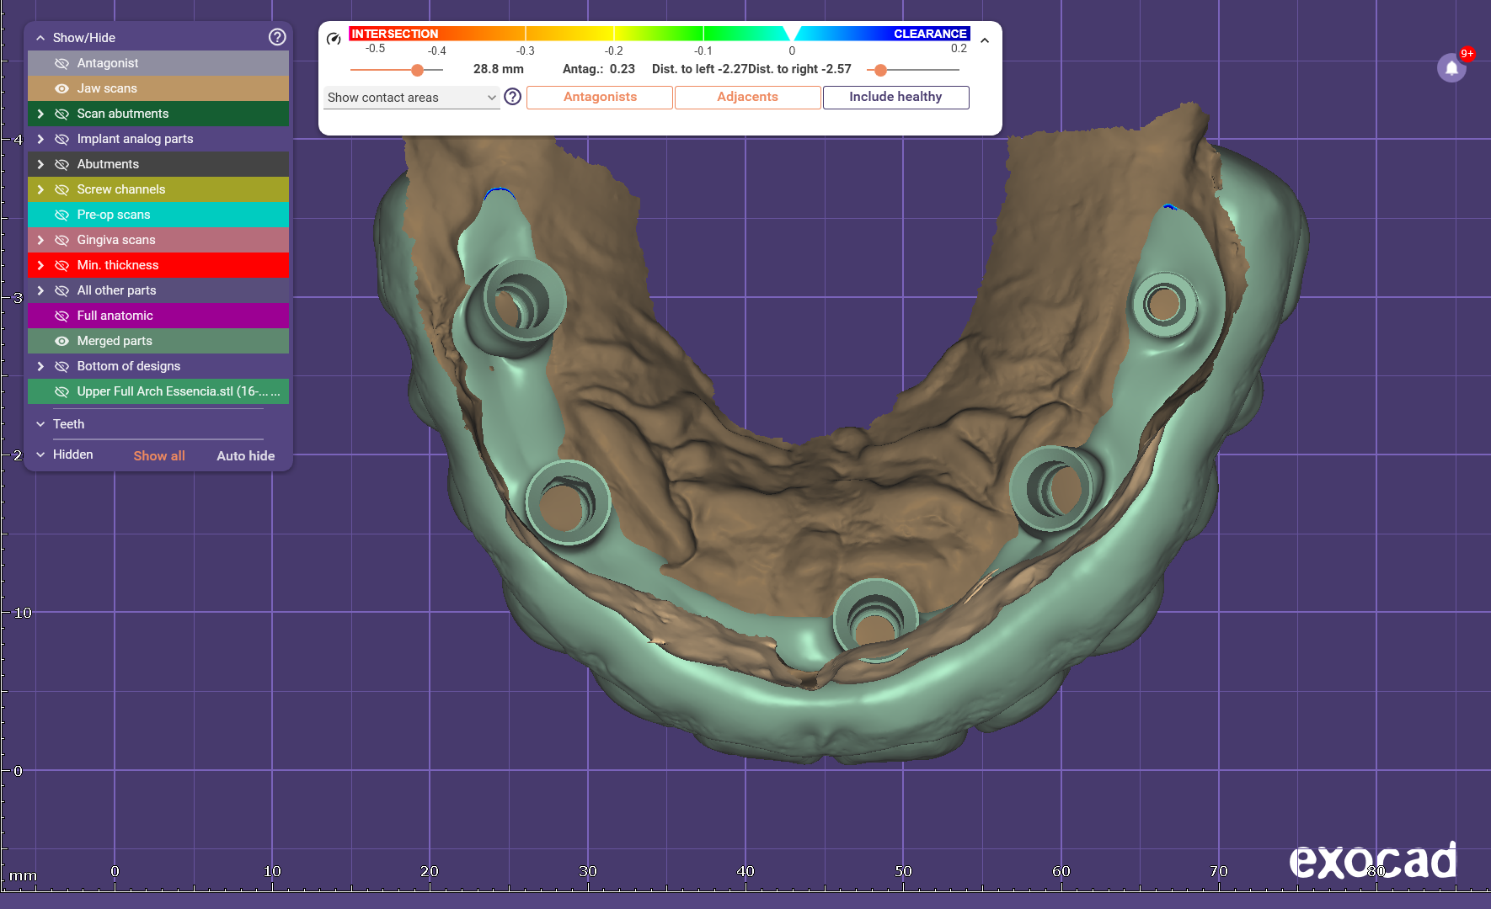The width and height of the screenshot is (1491, 909).
Task: Click the Show/Hide panel help icon
Action: tap(277, 37)
